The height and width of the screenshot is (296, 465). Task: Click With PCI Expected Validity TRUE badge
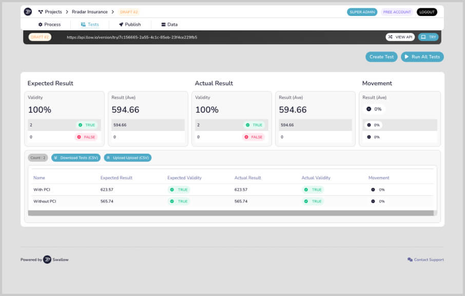coord(179,190)
